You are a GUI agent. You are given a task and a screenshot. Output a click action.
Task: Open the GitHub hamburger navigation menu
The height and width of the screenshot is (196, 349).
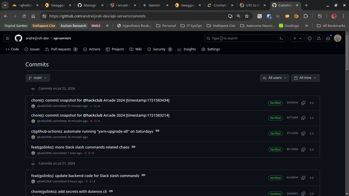[8, 38]
